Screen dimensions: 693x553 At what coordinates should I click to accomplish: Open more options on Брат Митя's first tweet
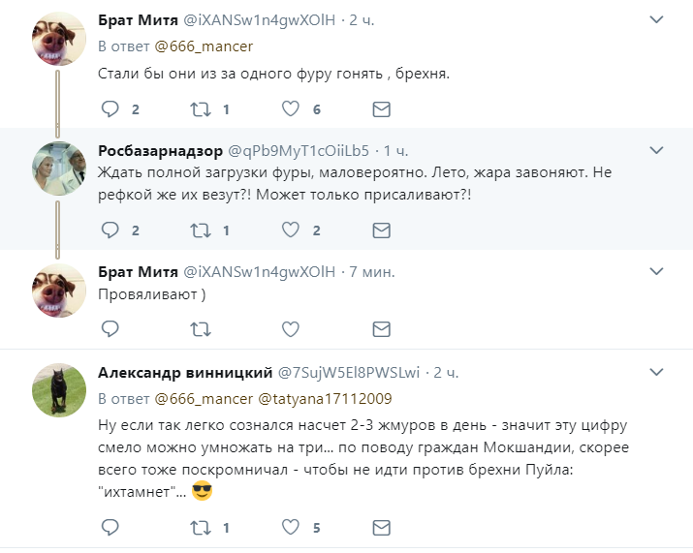point(656,21)
